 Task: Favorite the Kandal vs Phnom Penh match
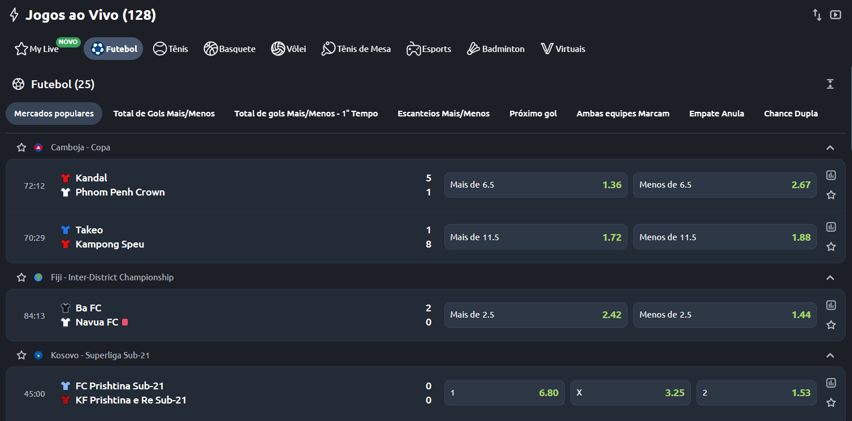(x=831, y=195)
